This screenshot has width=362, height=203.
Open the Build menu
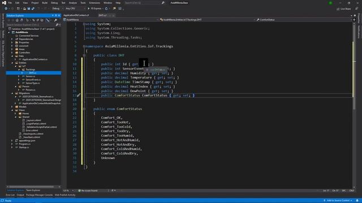pyautogui.click(x=45, y=3)
